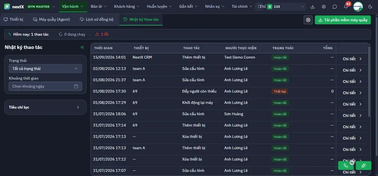Expand the Tiêu chí lọc section
This screenshot has width=378, height=176.
[45, 107]
